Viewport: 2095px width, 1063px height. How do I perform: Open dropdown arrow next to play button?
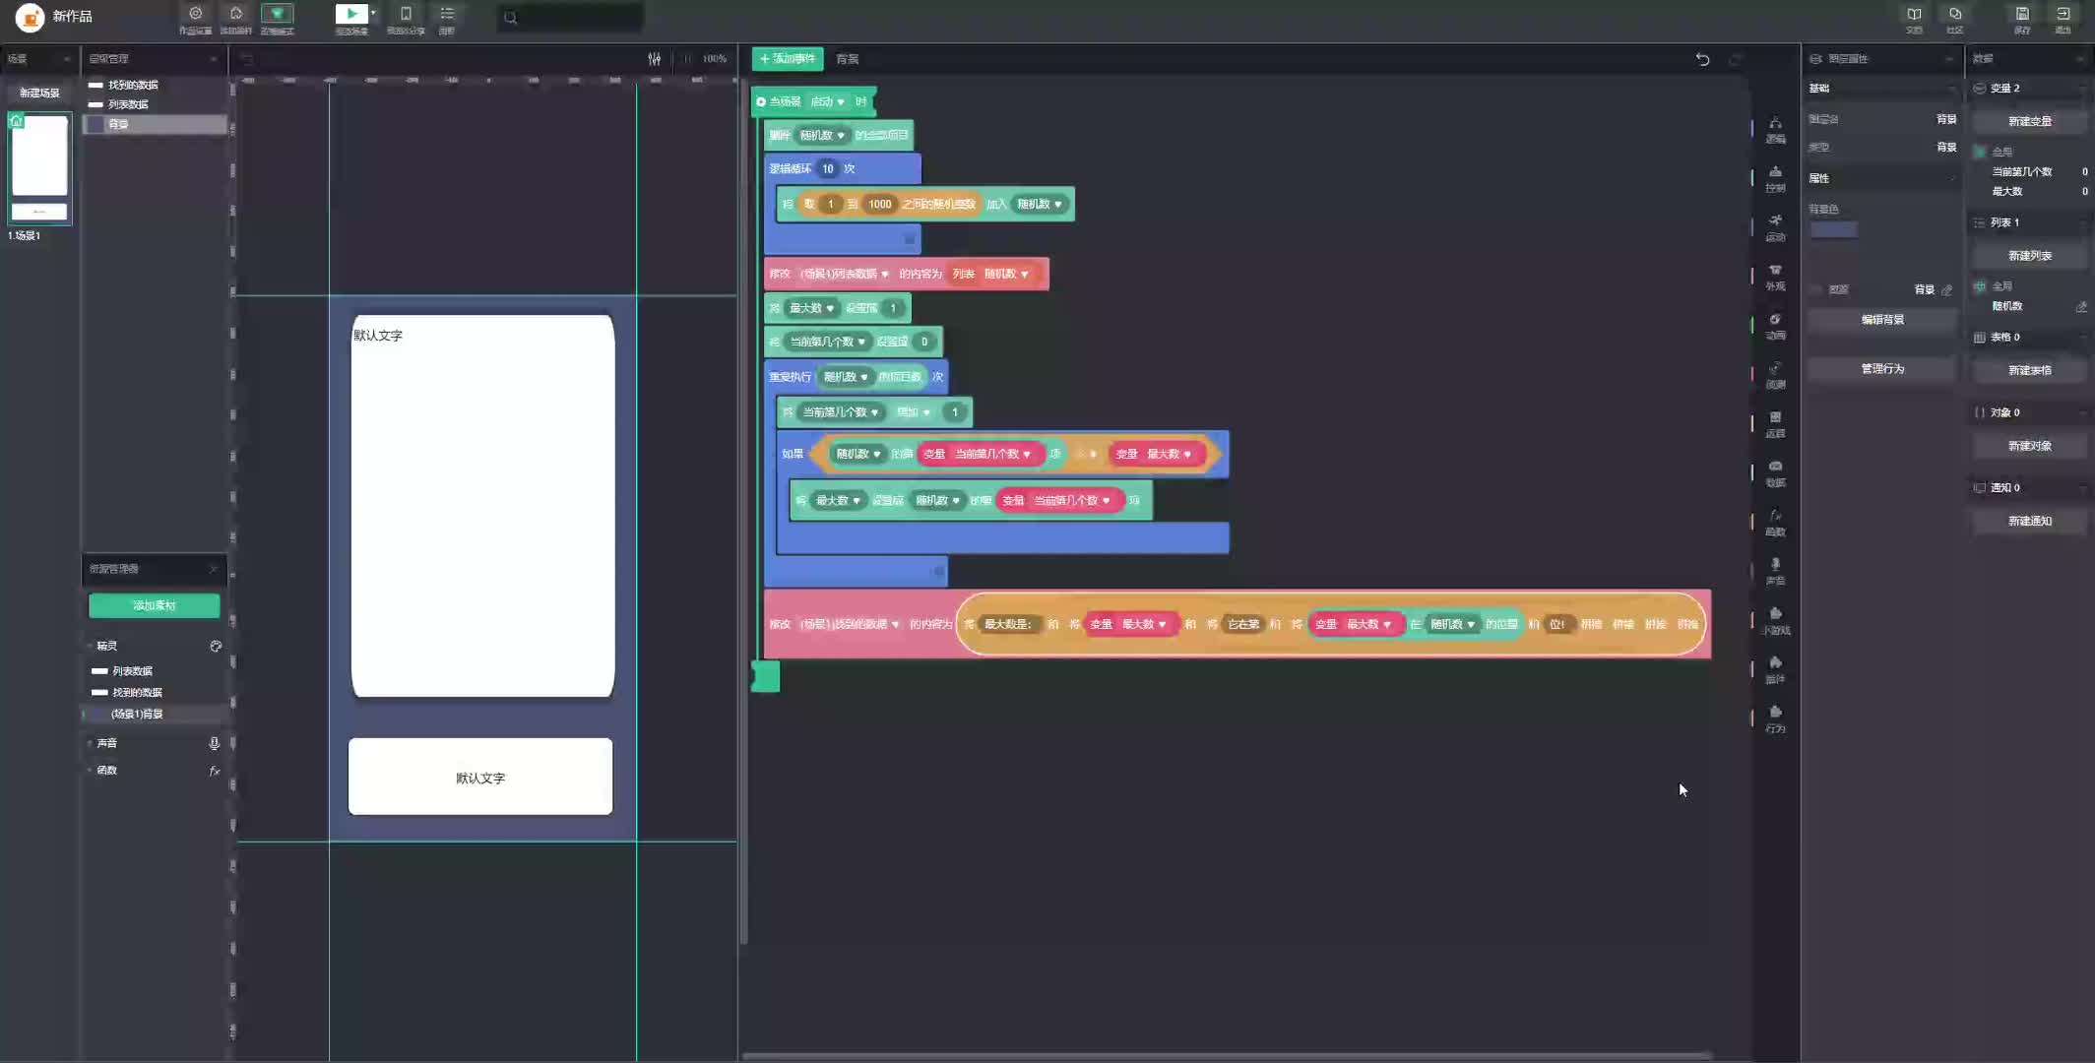point(373,13)
